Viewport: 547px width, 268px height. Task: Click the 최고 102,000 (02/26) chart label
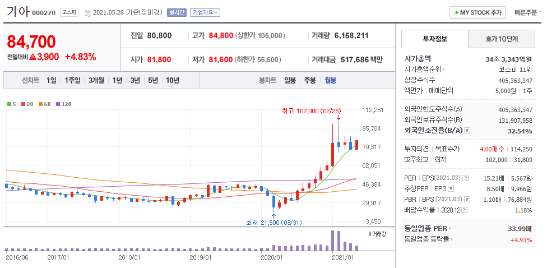[x=311, y=110]
